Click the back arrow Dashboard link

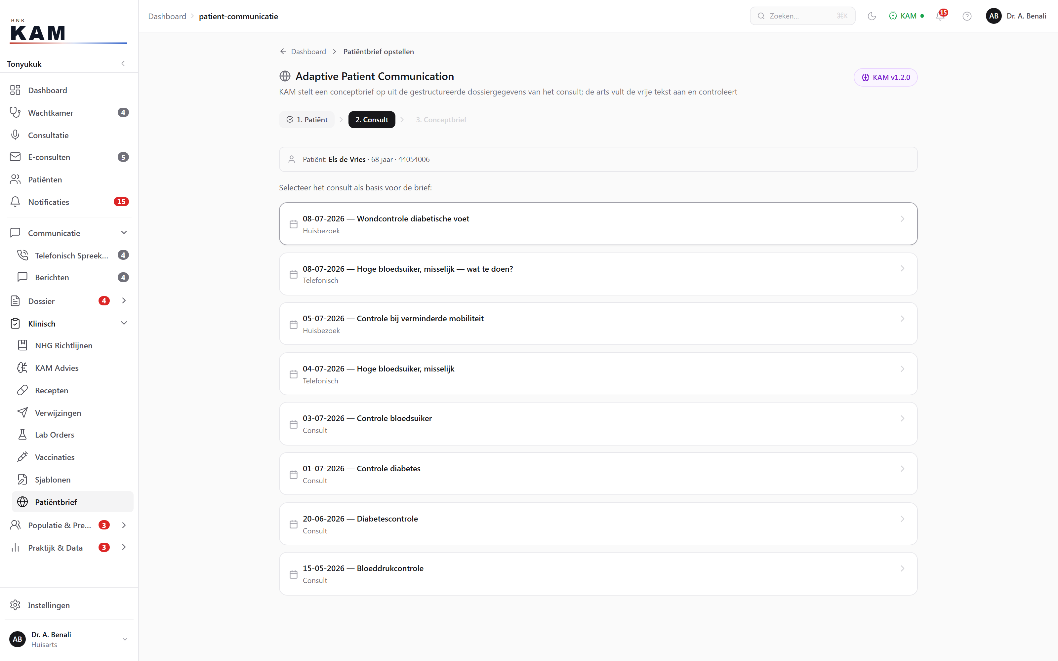point(303,52)
